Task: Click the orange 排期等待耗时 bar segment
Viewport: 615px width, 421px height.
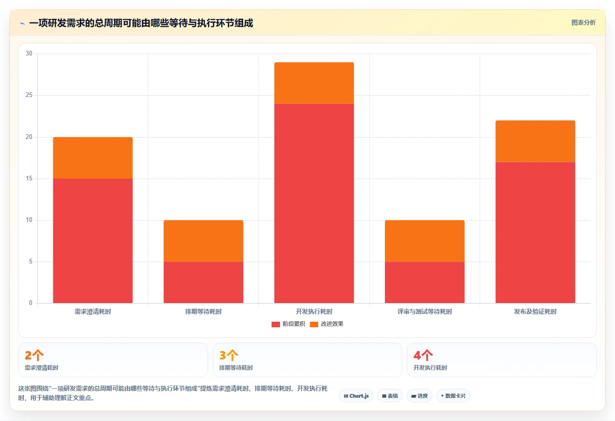Action: pyautogui.click(x=203, y=241)
